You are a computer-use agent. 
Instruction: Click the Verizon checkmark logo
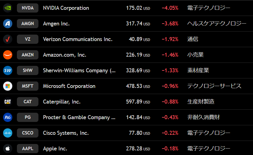(7, 39)
